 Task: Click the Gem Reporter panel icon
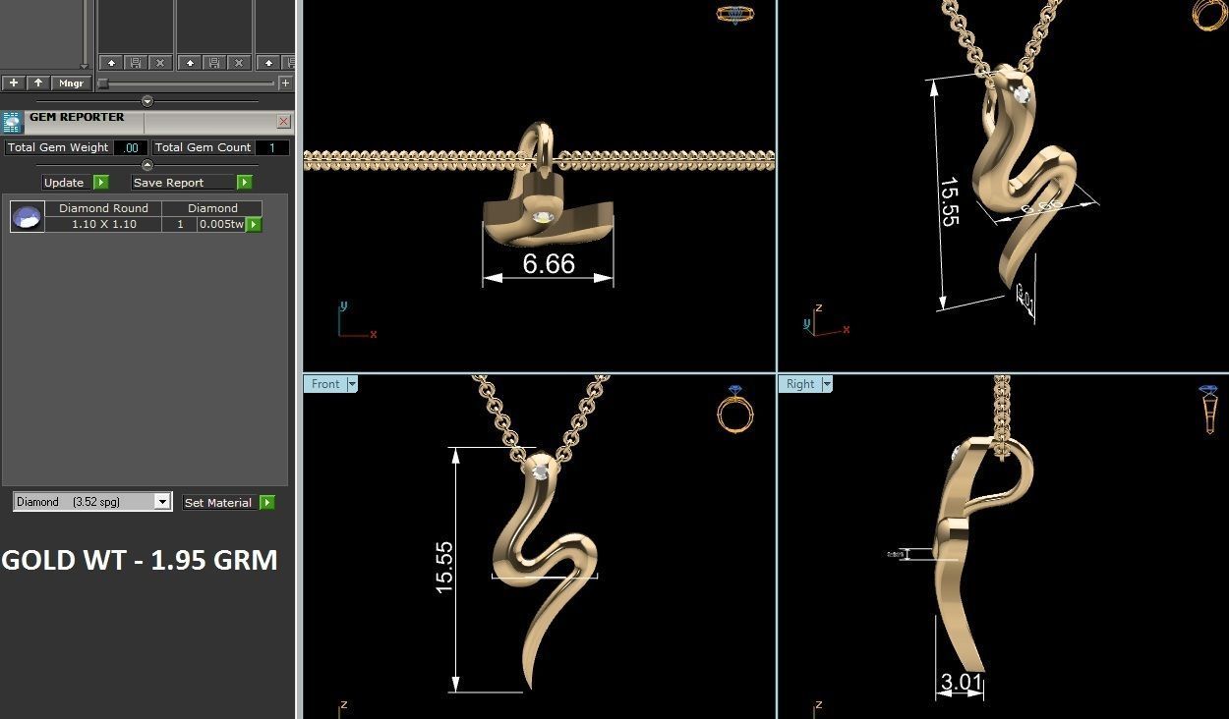coord(12,122)
